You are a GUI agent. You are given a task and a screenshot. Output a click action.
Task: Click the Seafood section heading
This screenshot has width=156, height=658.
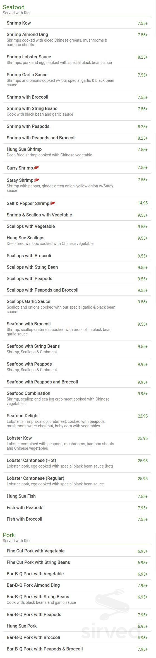coord(14,7)
